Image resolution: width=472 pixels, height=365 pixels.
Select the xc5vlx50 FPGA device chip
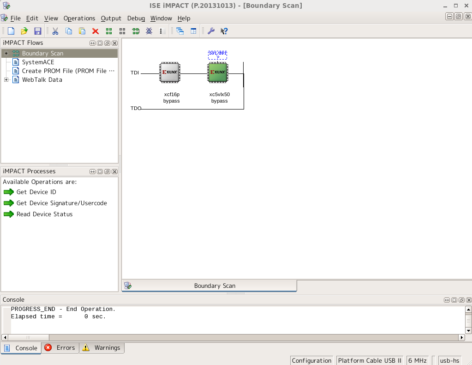[x=218, y=73]
